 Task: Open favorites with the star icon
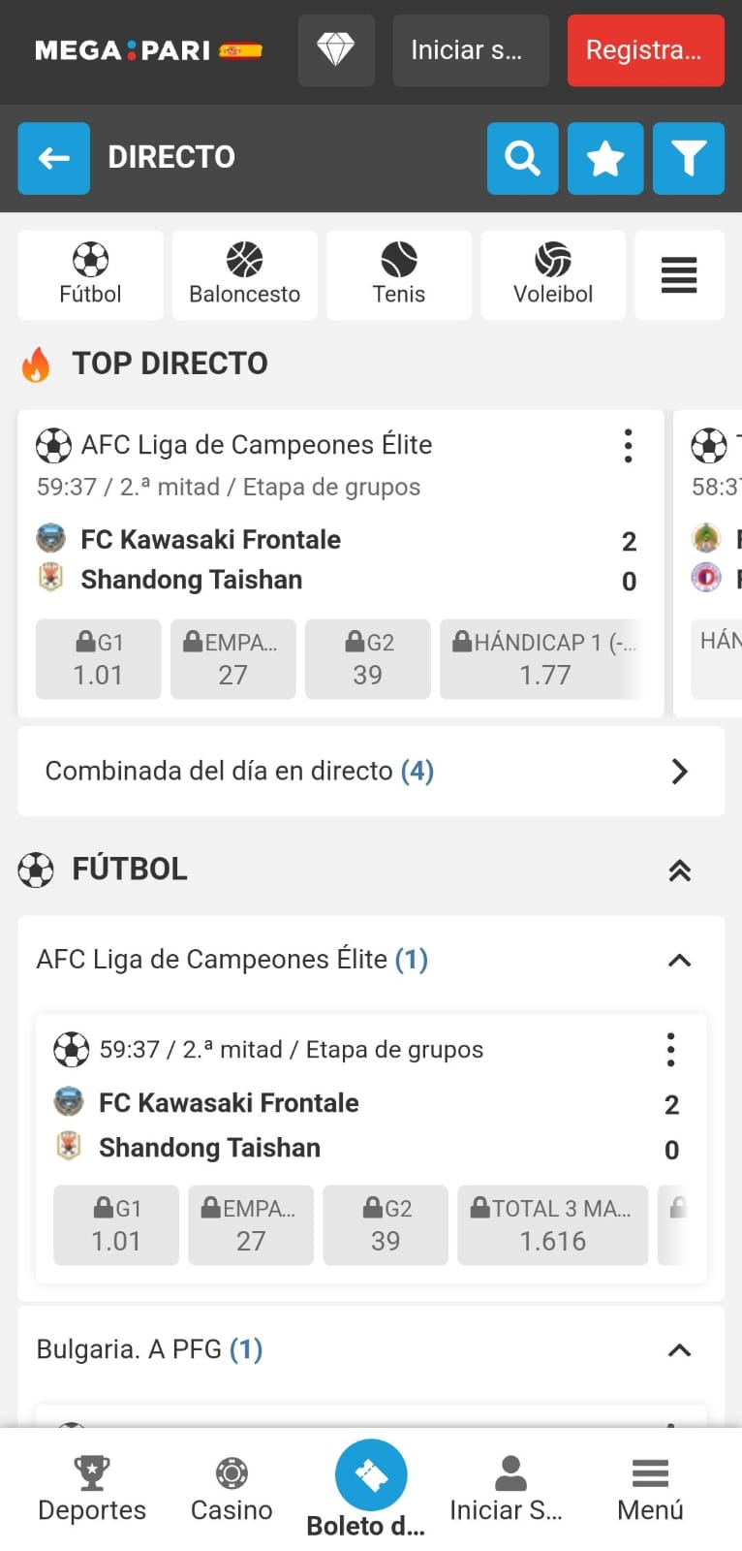point(605,158)
